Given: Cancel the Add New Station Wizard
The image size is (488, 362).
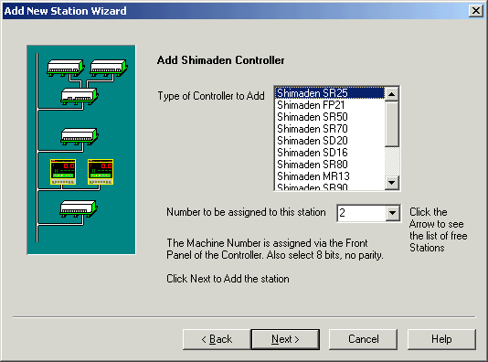Looking at the screenshot, I should 363,339.
